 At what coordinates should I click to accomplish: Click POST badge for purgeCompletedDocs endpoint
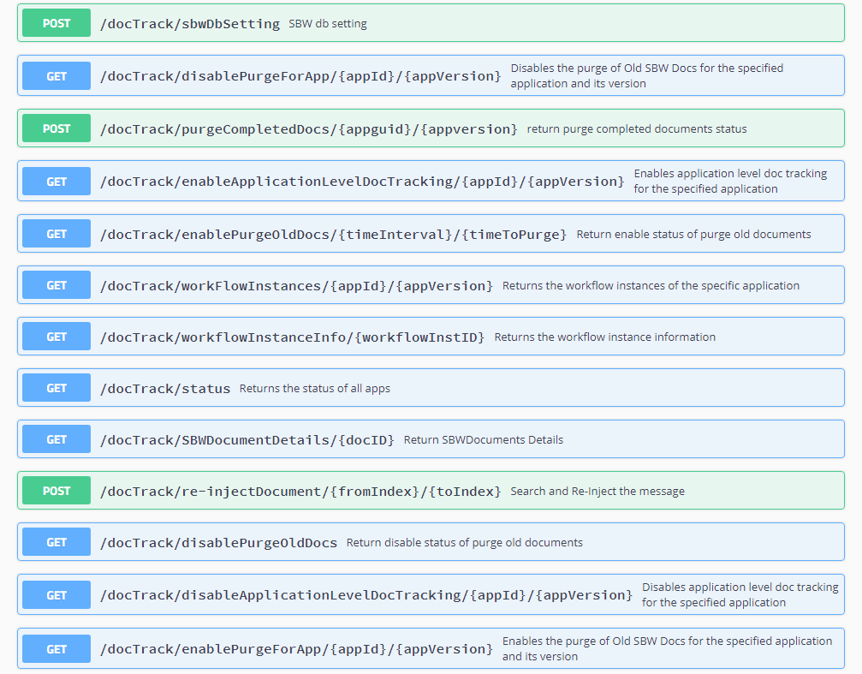point(56,128)
